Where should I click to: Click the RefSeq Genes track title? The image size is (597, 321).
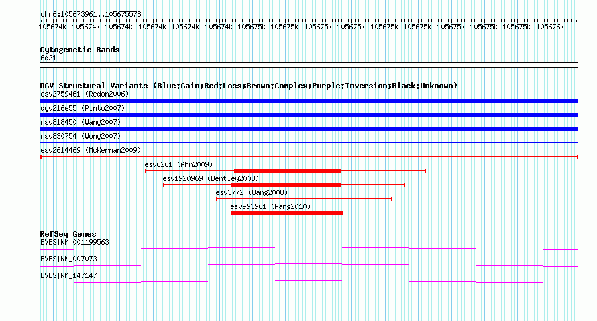[x=68, y=234]
